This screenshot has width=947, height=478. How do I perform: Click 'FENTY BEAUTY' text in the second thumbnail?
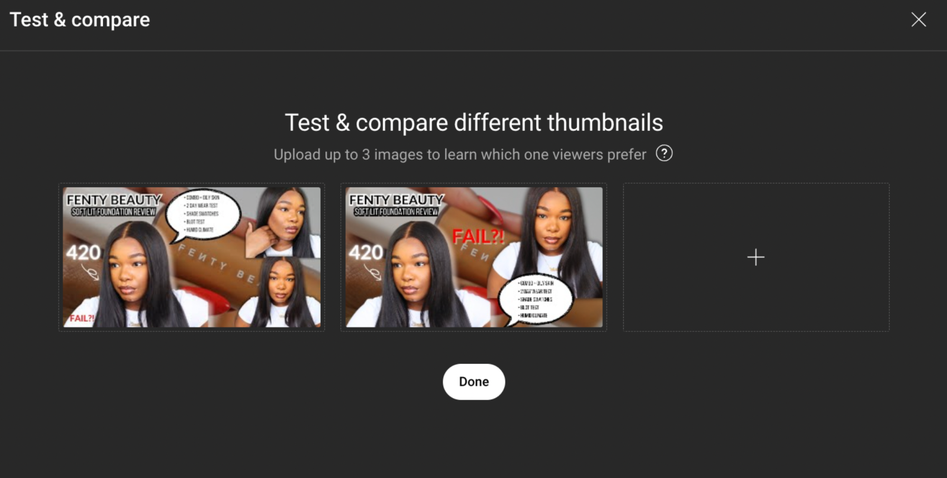[396, 200]
